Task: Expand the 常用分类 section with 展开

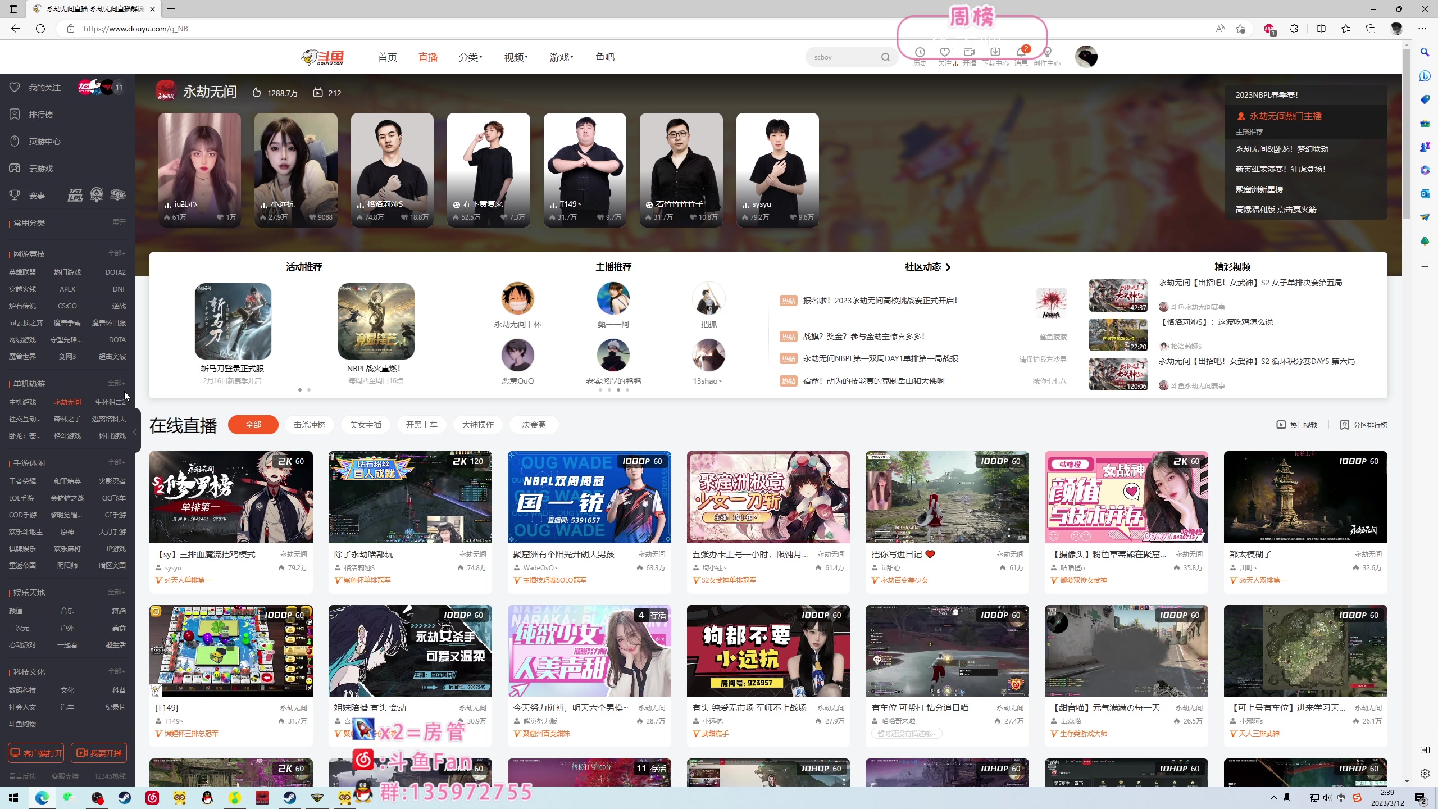Action: [119, 222]
